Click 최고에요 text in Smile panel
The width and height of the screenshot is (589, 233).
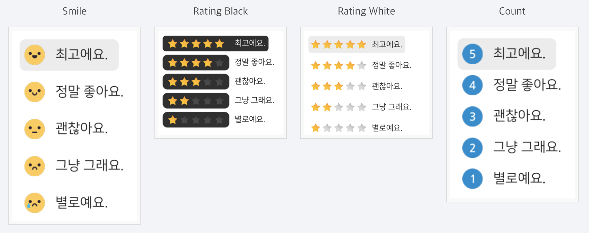pyautogui.click(x=82, y=54)
